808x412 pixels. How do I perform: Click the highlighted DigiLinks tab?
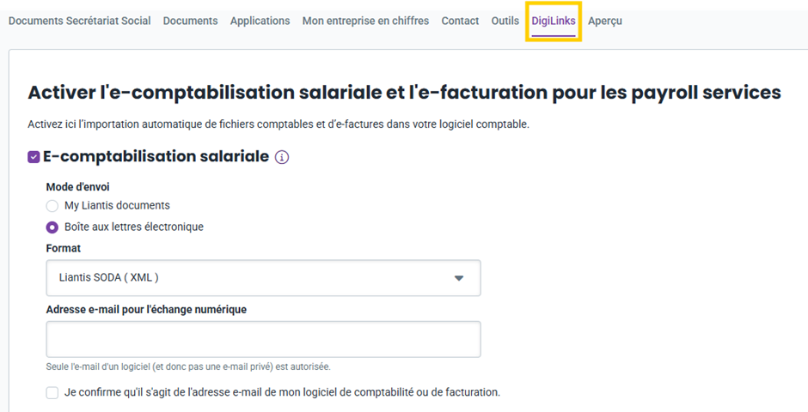[x=554, y=21]
